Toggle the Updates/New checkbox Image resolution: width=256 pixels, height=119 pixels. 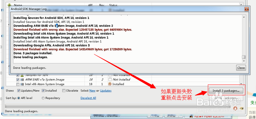(19, 91)
